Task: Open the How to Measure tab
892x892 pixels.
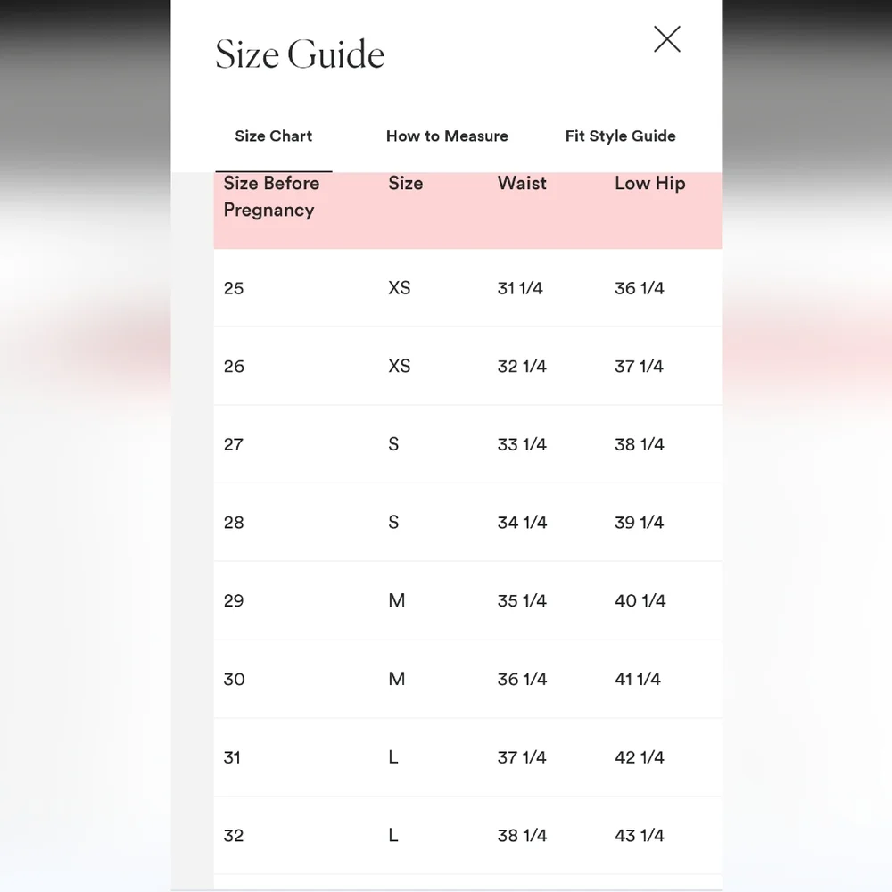Action: click(447, 136)
